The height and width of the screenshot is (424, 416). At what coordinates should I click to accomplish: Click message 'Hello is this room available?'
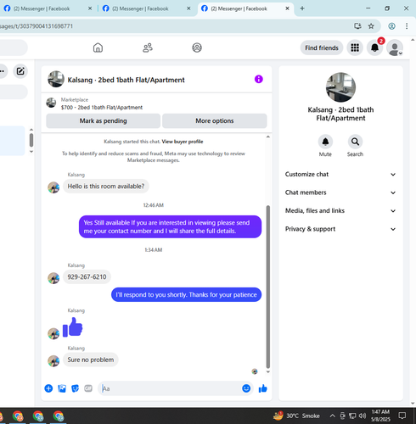[106, 187]
